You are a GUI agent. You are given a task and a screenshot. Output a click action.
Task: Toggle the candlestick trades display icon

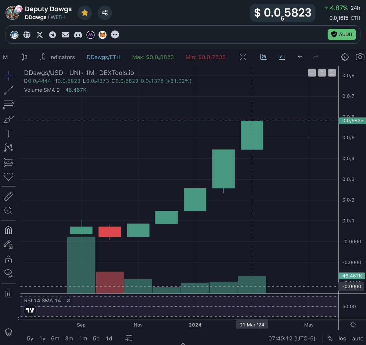(264, 57)
